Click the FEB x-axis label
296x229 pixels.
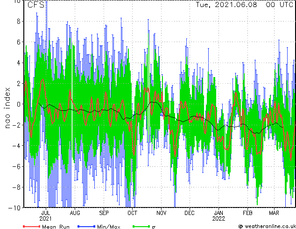pos(247,213)
